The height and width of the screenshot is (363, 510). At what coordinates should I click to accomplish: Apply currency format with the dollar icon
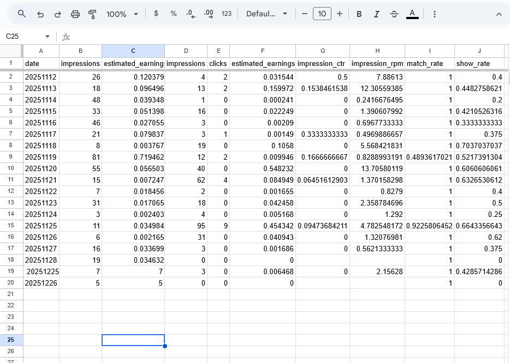(156, 15)
